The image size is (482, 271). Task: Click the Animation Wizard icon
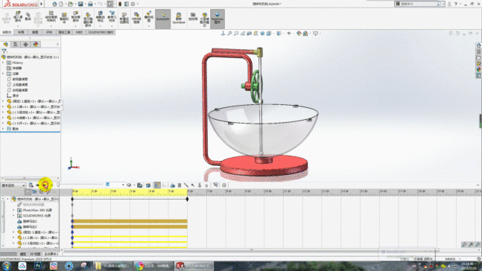pos(148,185)
